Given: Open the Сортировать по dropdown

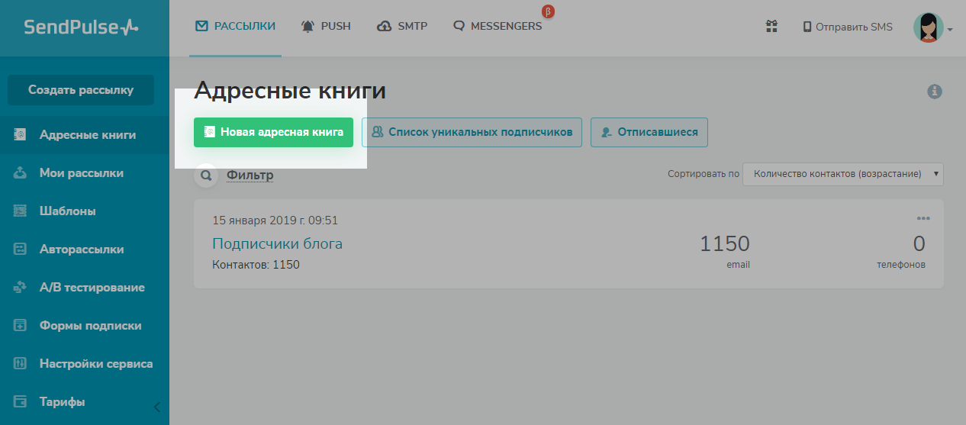Looking at the screenshot, I should (843, 174).
